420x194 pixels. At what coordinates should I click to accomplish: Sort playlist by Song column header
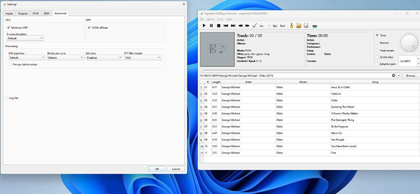tap(375, 82)
